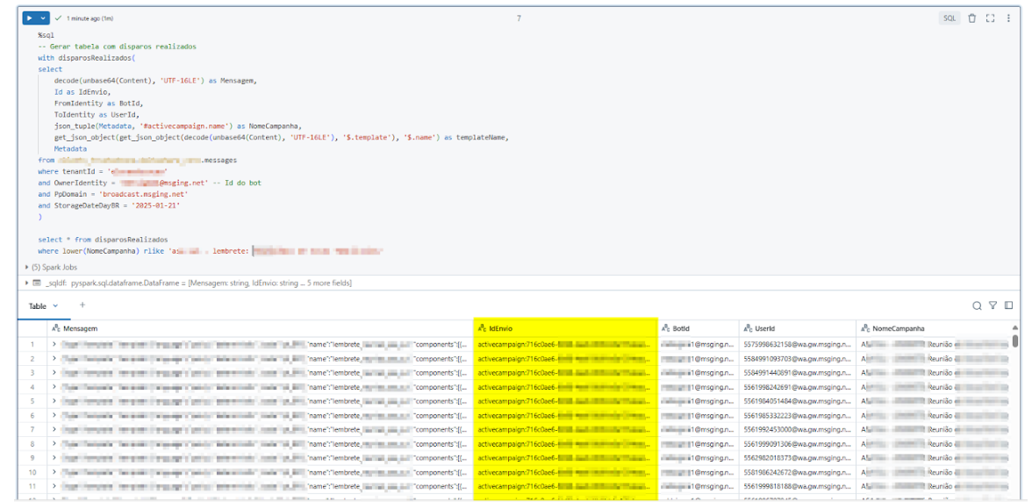Open run options dropdown beside play button
The image size is (1032, 502).
(x=44, y=18)
